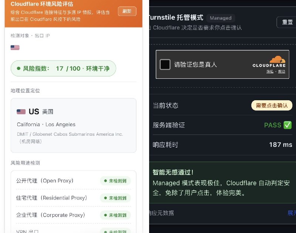Click the DMIT / Globenet Cabos provider text

click(x=70, y=138)
